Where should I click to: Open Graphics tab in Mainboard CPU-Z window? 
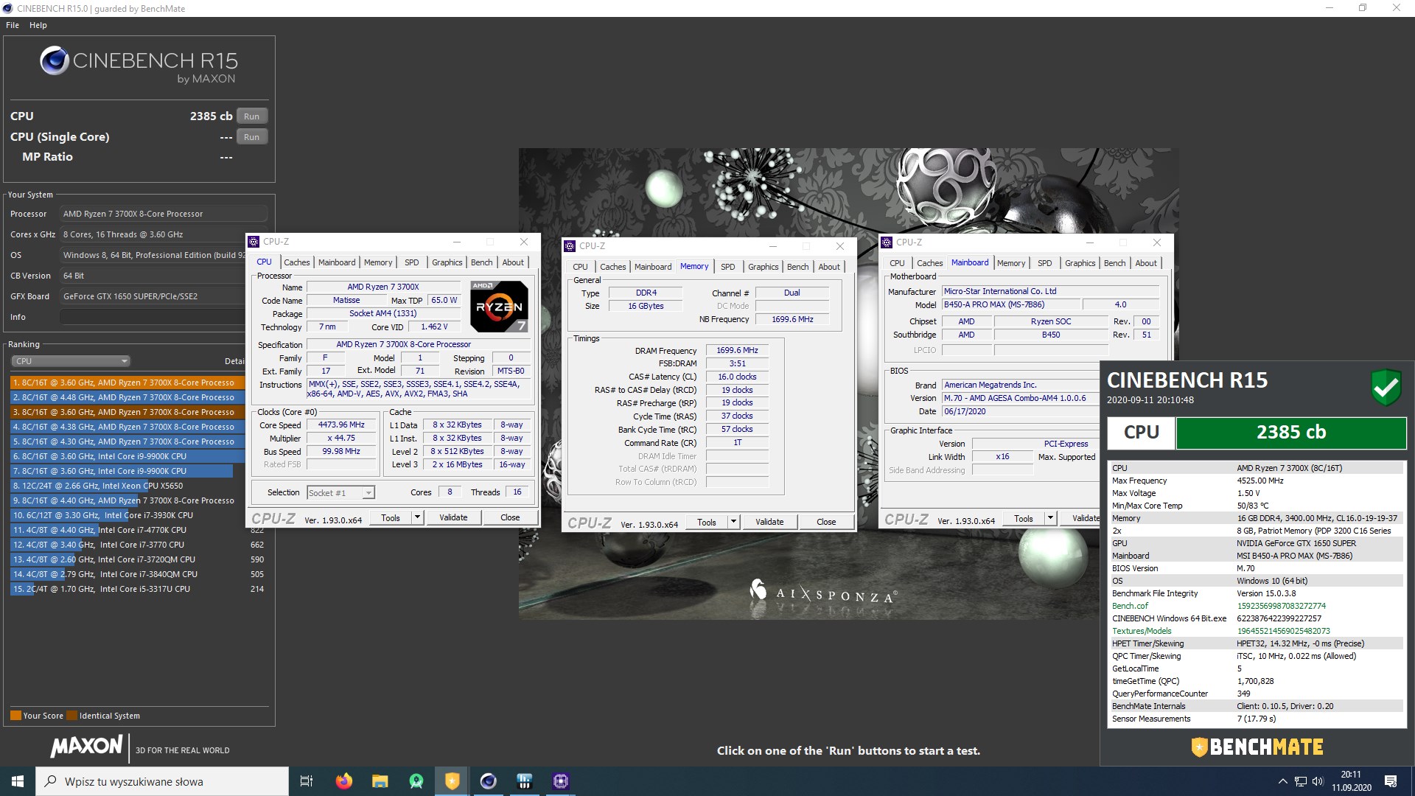1080,263
